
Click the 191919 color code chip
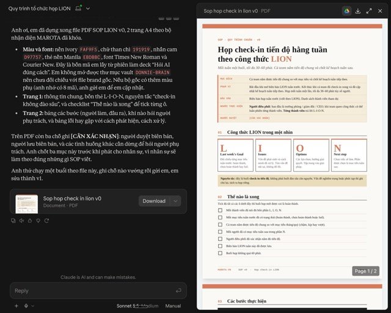[141, 50]
